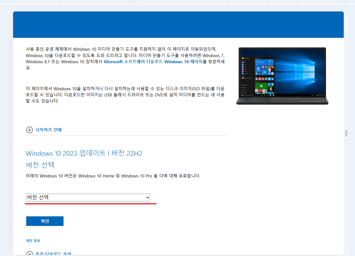The image size is (355, 256).
Task: Click the Windows 10 2023 업데이트 heading
Action: 84,153
